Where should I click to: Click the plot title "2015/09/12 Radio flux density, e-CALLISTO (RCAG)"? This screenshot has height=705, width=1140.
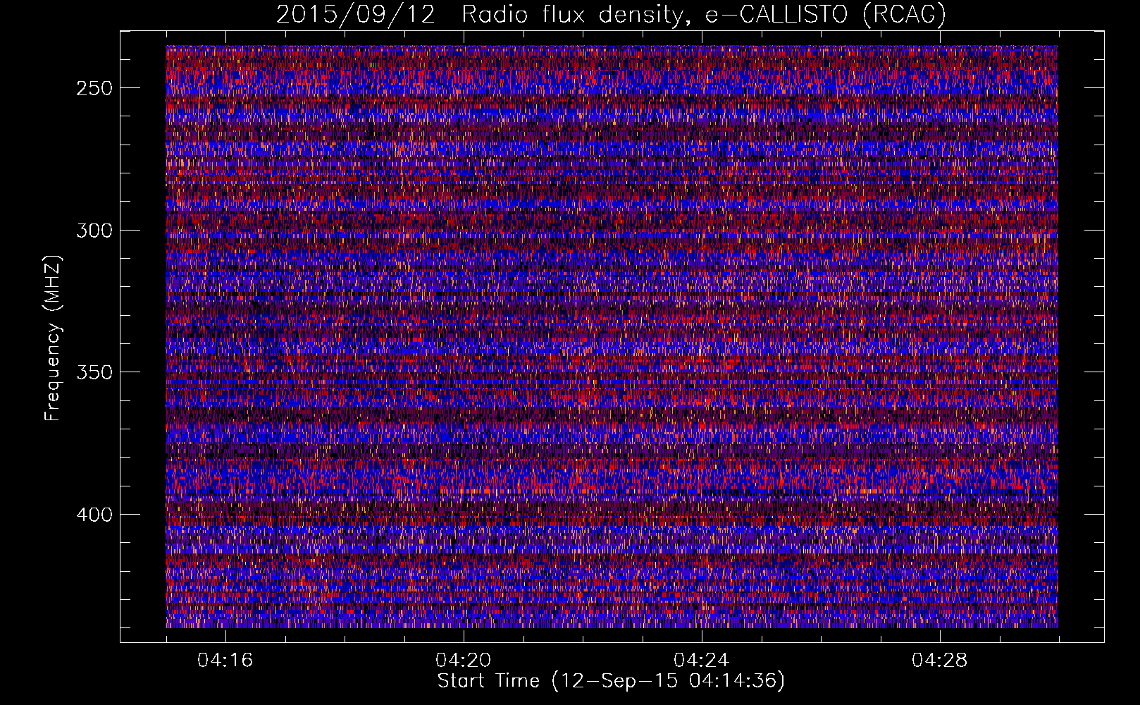611,15
